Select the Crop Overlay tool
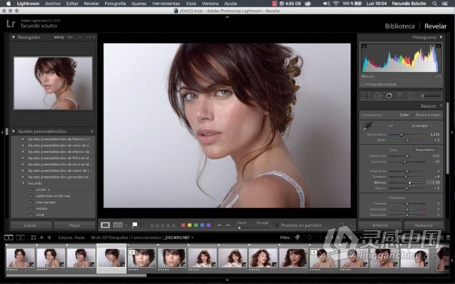This screenshot has height=284, width=455. [x=366, y=95]
